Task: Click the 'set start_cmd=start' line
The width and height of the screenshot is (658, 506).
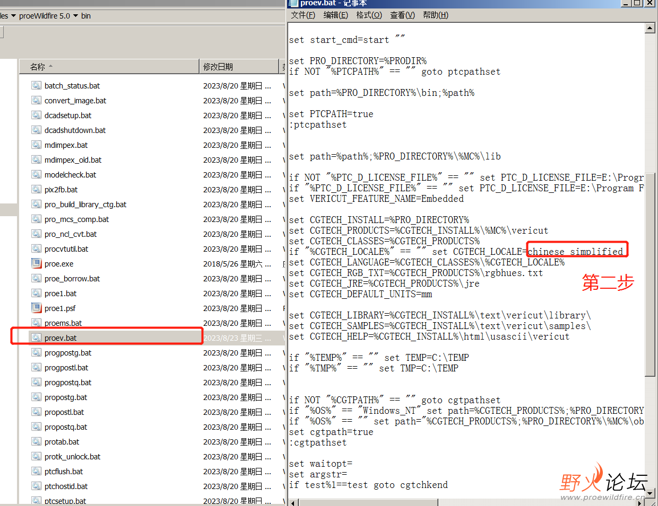Action: pyautogui.click(x=347, y=40)
